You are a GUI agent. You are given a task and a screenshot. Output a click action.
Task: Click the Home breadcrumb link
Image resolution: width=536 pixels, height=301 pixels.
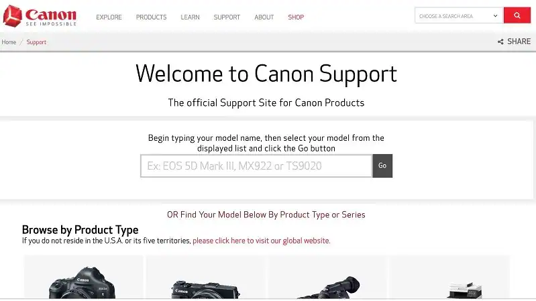(x=9, y=42)
